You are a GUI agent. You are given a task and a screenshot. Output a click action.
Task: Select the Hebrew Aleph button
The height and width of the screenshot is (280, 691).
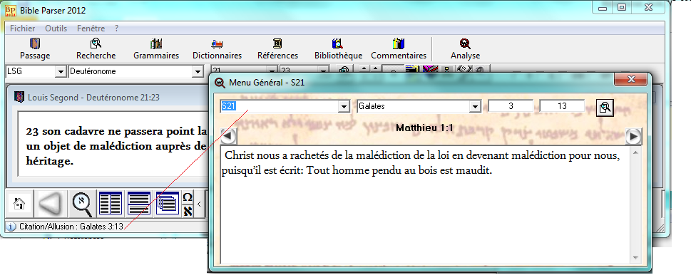pos(188,211)
